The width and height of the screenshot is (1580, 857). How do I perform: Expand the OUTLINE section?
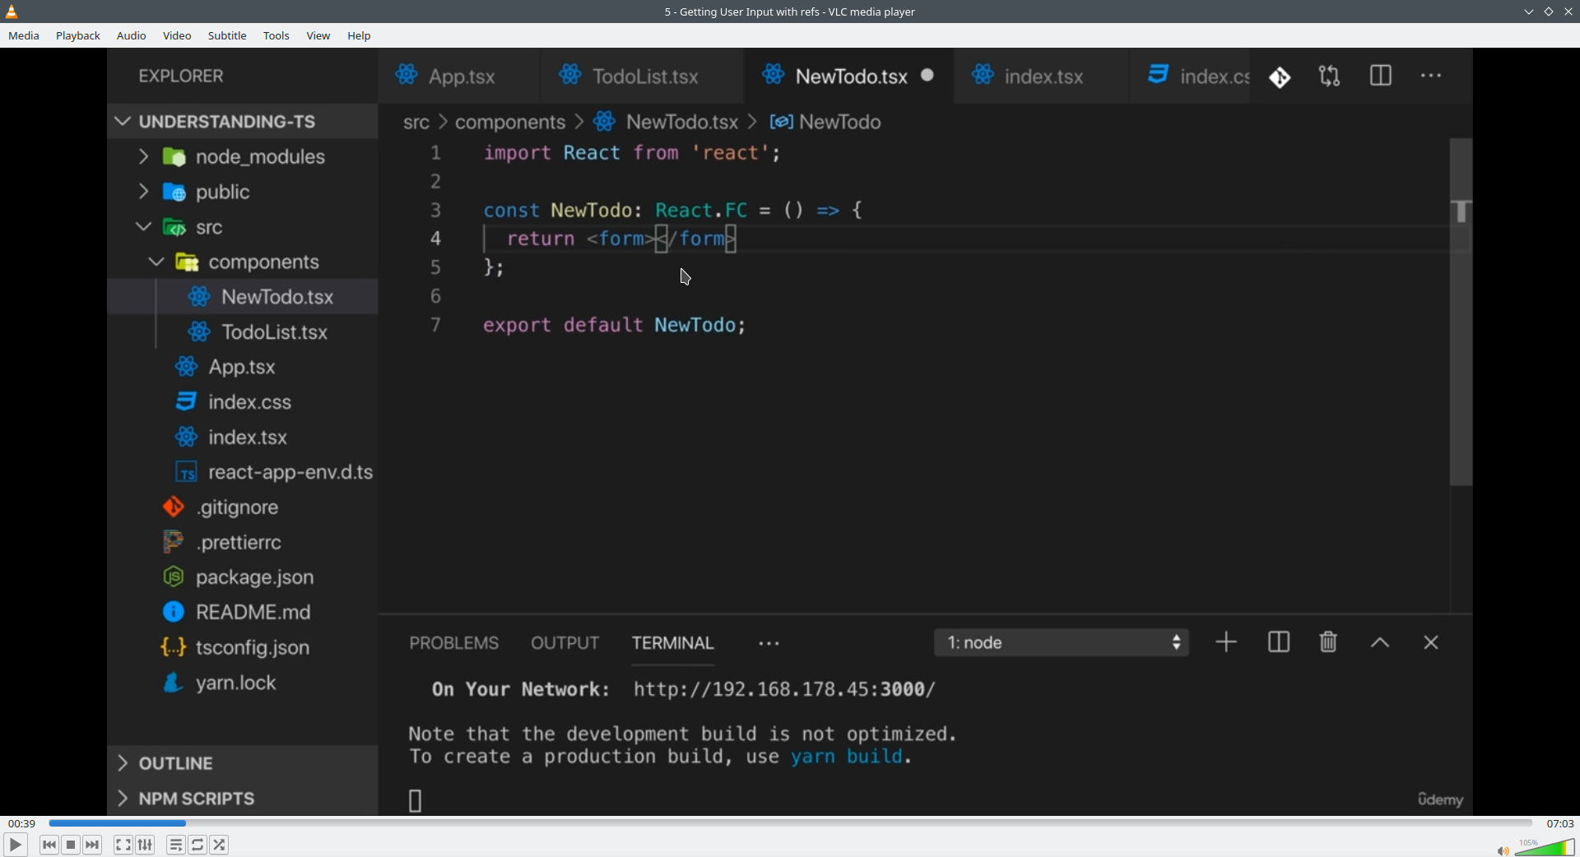243,763
